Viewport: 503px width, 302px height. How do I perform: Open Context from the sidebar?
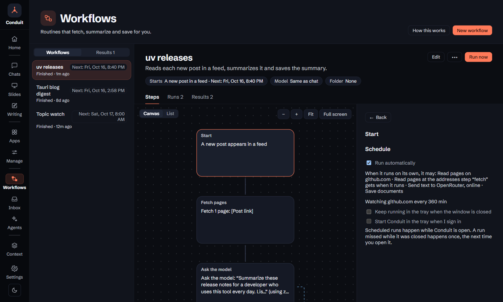(14, 249)
